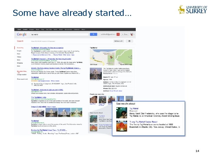The width and height of the screenshot is (212, 159).
Task: Click Trump Taj Mahal Casino Resort callout link
Action: coord(143,122)
